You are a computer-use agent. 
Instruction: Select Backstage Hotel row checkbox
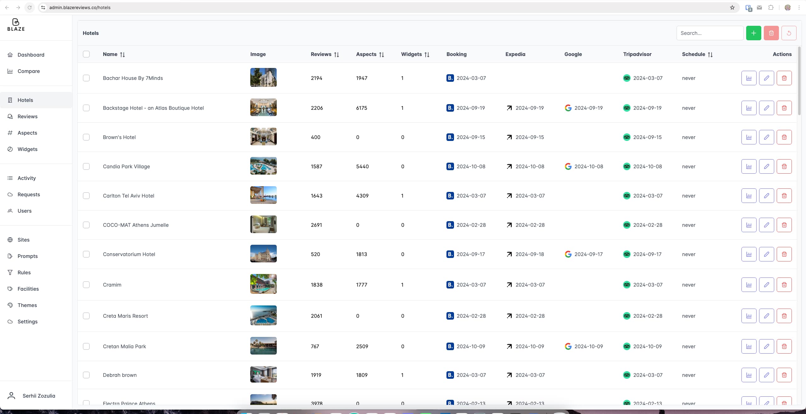(86, 108)
